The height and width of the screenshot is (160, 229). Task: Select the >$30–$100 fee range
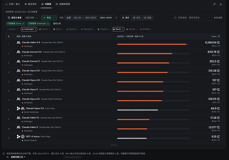pyautogui.click(x=90, y=18)
